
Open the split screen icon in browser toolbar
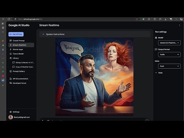[x=154, y=19]
